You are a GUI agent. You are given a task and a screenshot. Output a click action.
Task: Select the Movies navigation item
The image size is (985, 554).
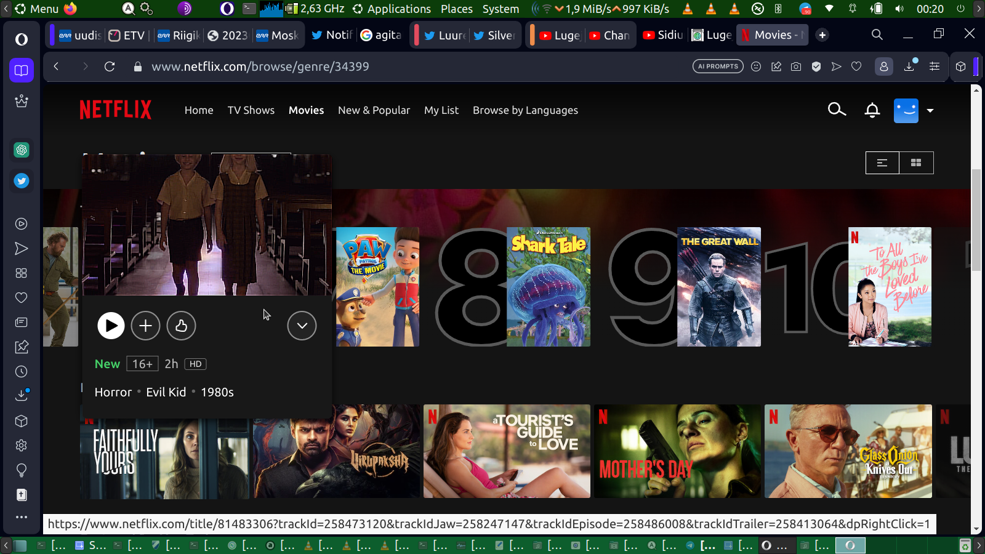(x=306, y=110)
